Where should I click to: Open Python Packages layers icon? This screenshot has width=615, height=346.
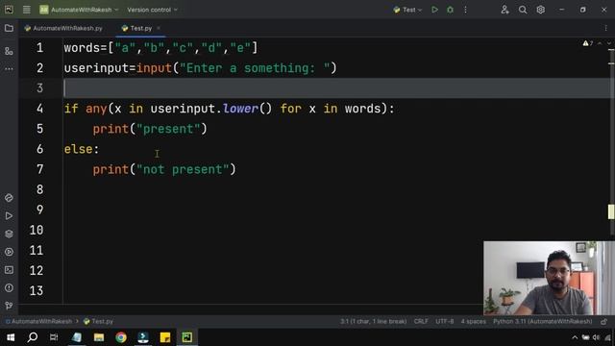tap(9, 234)
